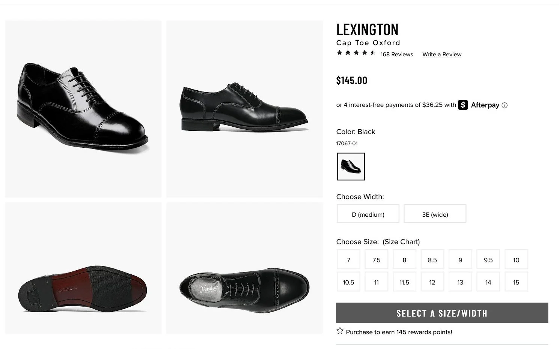Select shoe size 10.5

(x=348, y=282)
